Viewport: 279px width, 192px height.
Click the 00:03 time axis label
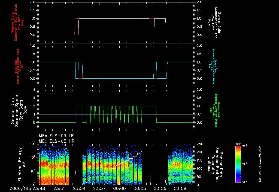pos(140,188)
